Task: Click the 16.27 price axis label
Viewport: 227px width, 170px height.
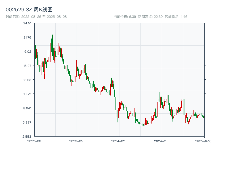Action: click(x=27, y=66)
